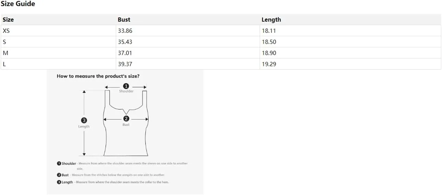Select the Bust column header
This screenshot has height=195, width=442.
coord(124,19)
